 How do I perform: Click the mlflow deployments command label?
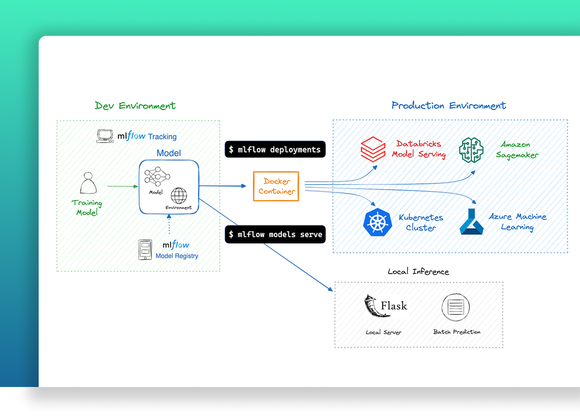275,149
